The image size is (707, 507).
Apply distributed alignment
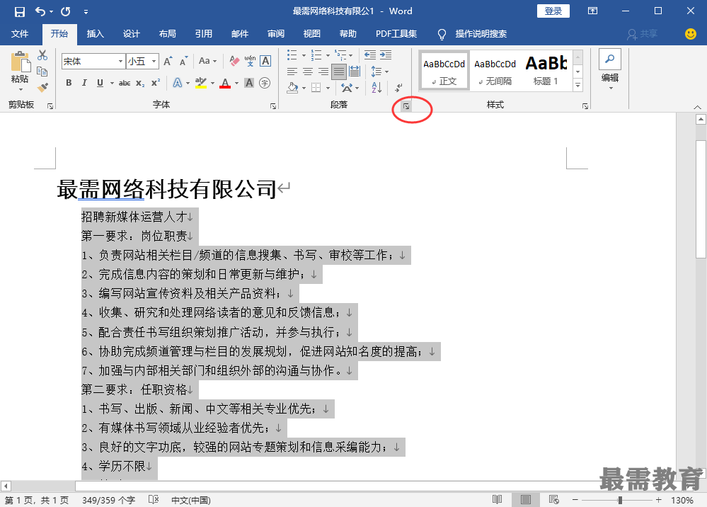[355, 72]
